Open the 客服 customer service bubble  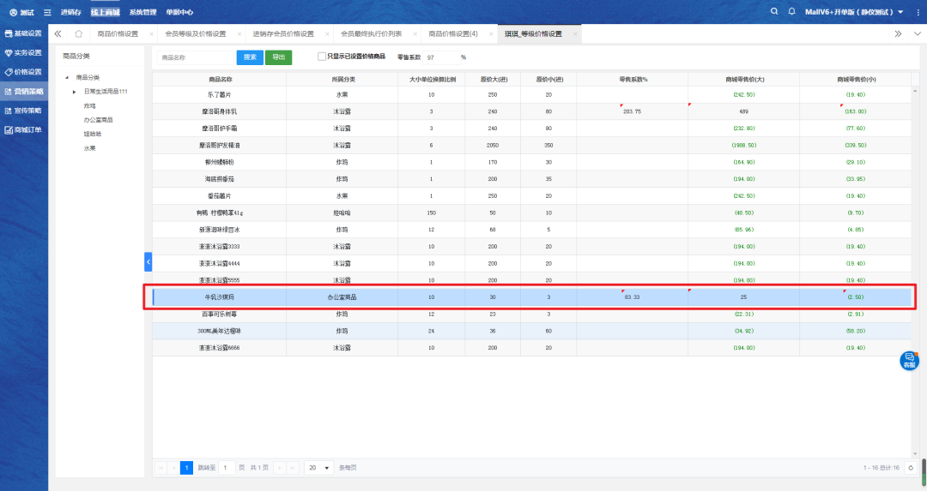coord(909,361)
